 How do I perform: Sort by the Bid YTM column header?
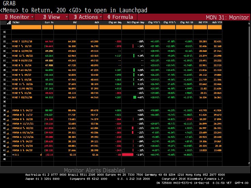(x=203, y=23)
